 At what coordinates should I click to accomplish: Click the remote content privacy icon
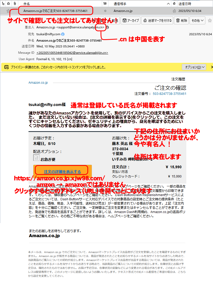tap(6, 67)
